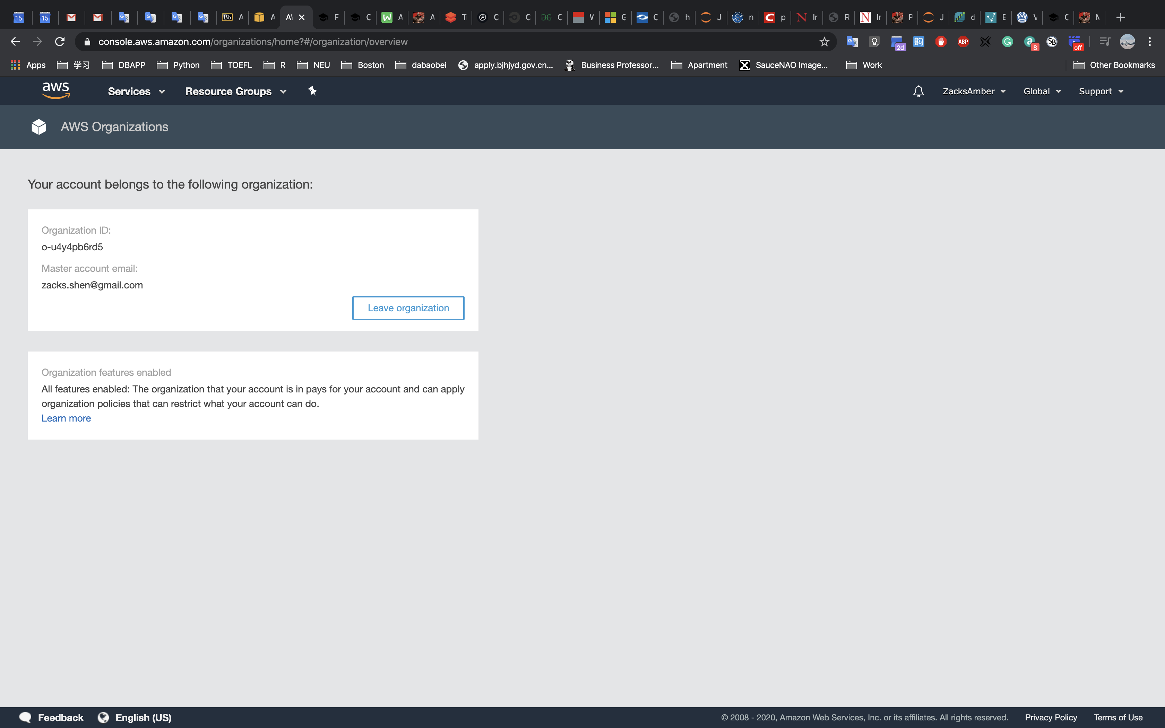Open the Python bookmarks folder
Viewport: 1165px width, 728px height.
pyautogui.click(x=179, y=65)
